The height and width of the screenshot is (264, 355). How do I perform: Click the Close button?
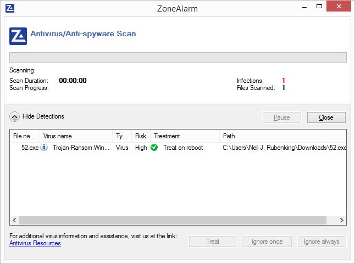pos(326,117)
